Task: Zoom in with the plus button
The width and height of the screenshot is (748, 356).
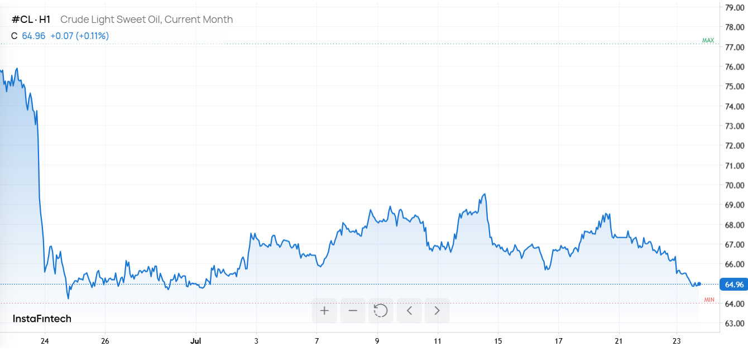Action: (324, 310)
